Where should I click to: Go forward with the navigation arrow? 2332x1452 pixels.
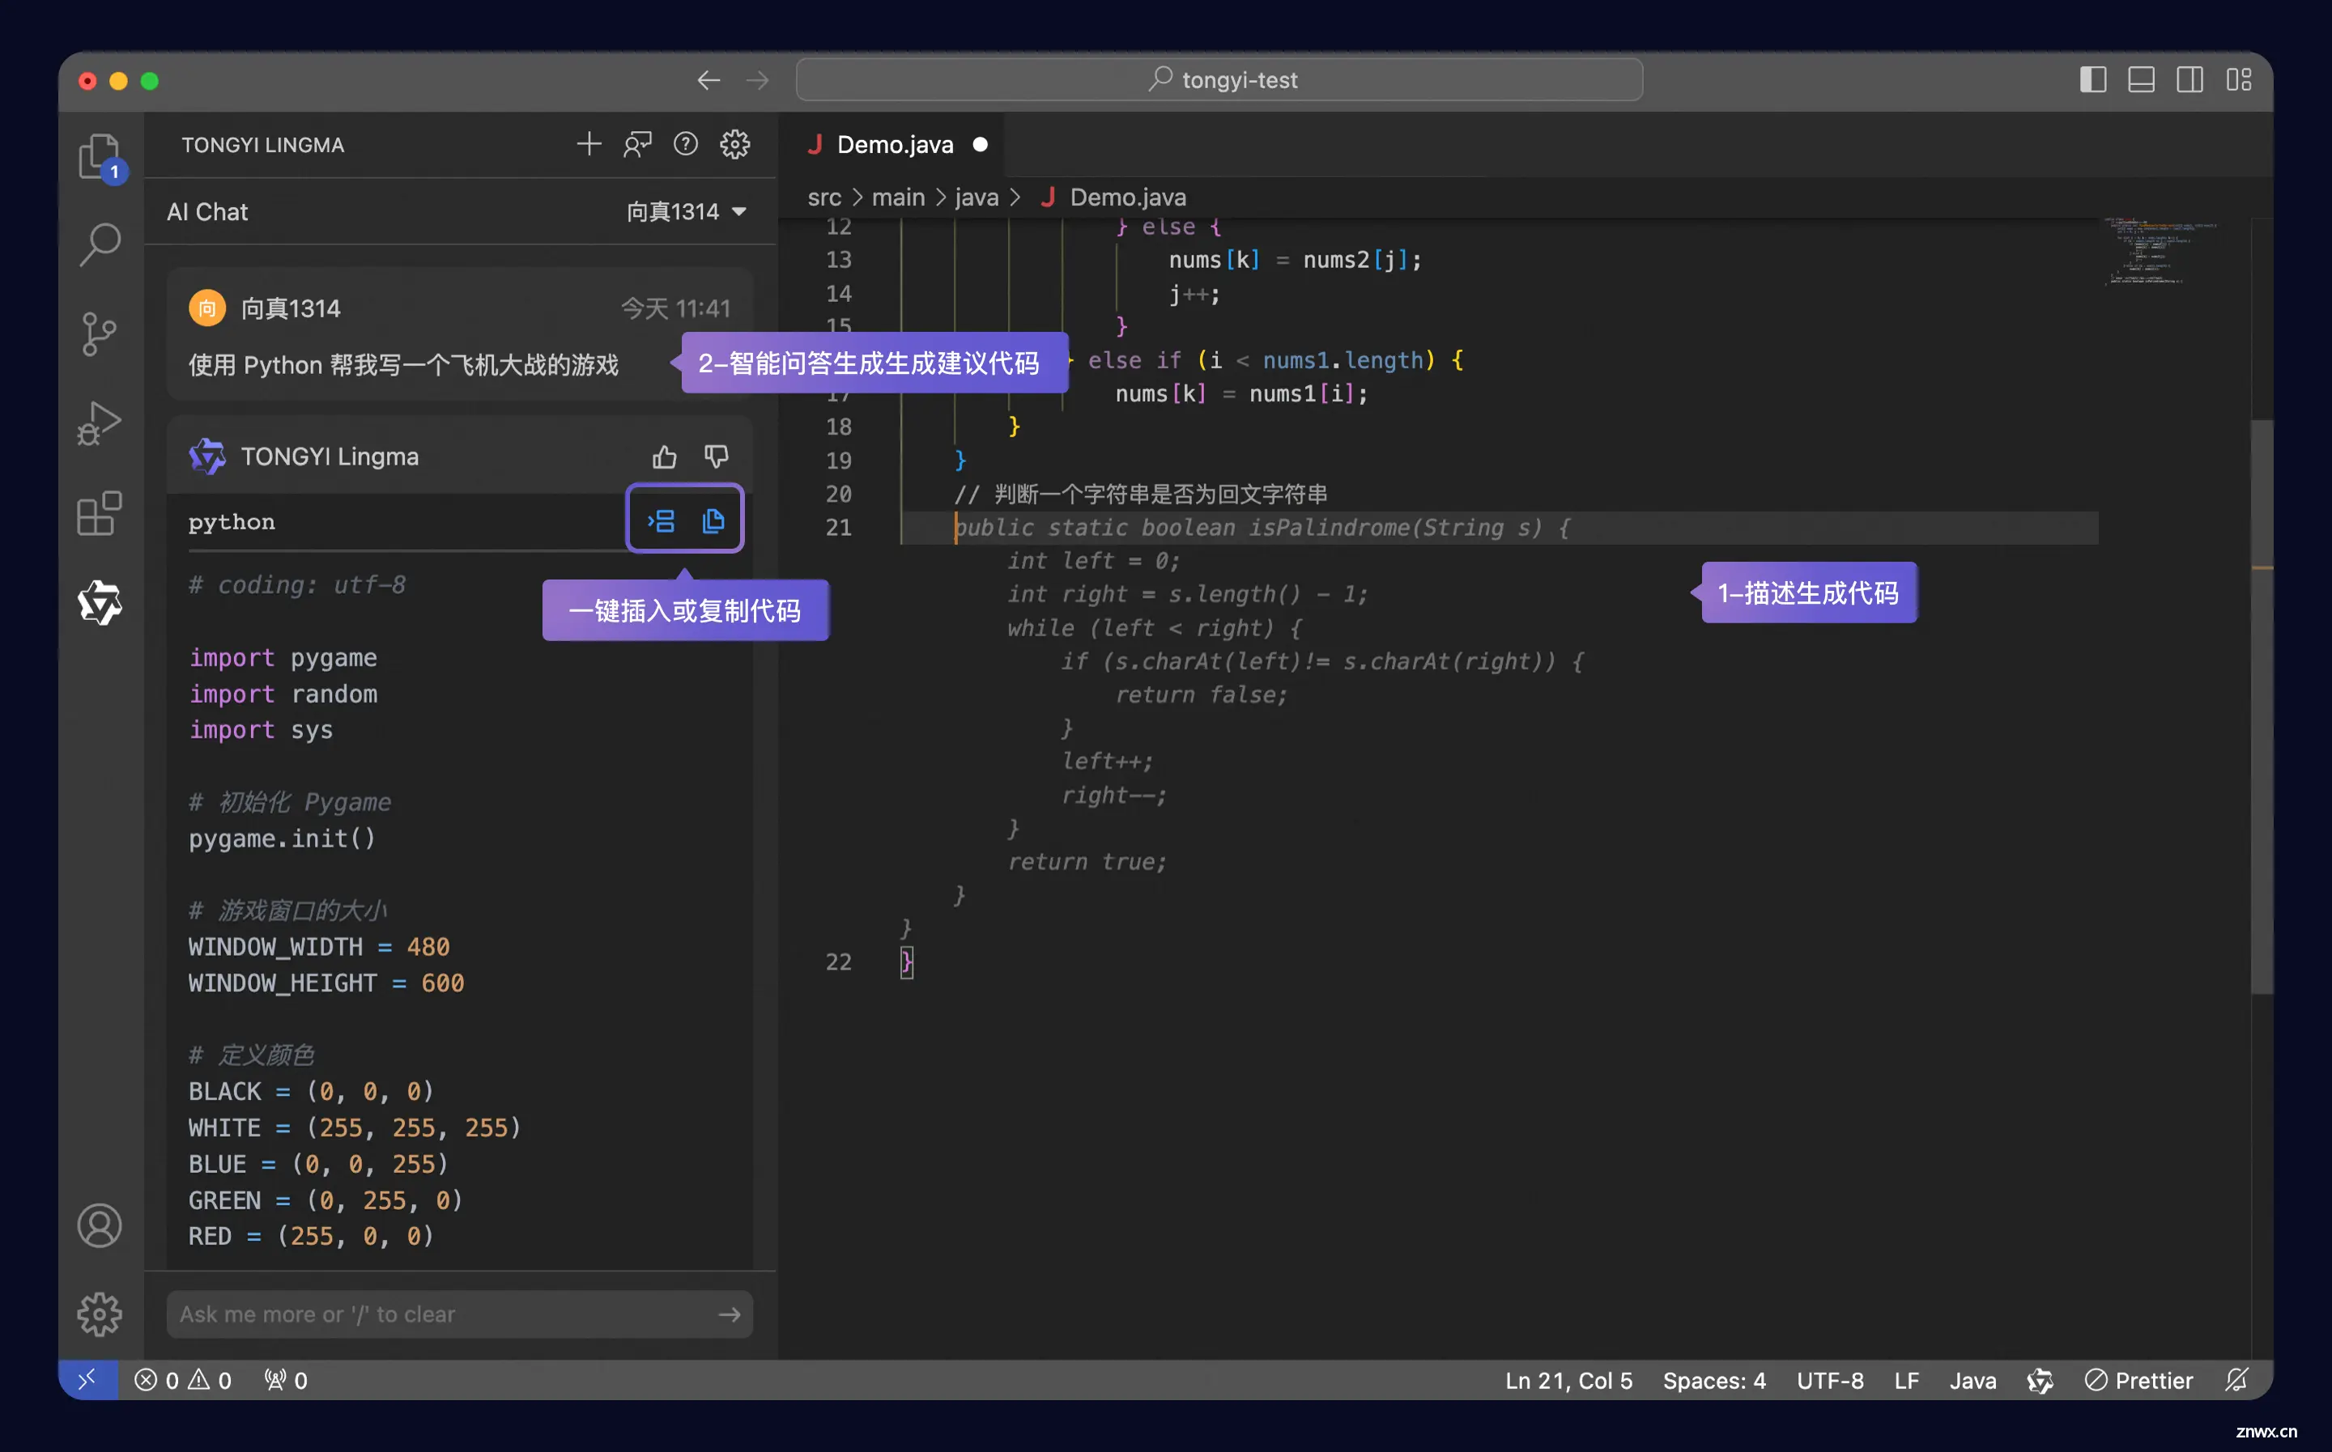coord(758,79)
